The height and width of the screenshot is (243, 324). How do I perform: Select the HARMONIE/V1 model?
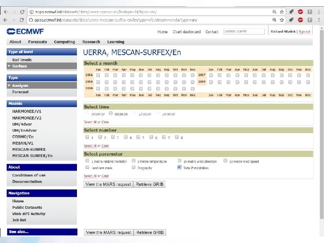click(x=27, y=112)
